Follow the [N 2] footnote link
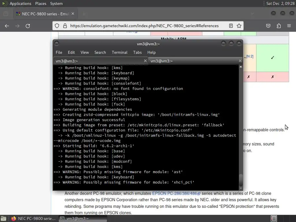The height and width of the screenshot is (222, 296). pyautogui.click(x=250, y=56)
